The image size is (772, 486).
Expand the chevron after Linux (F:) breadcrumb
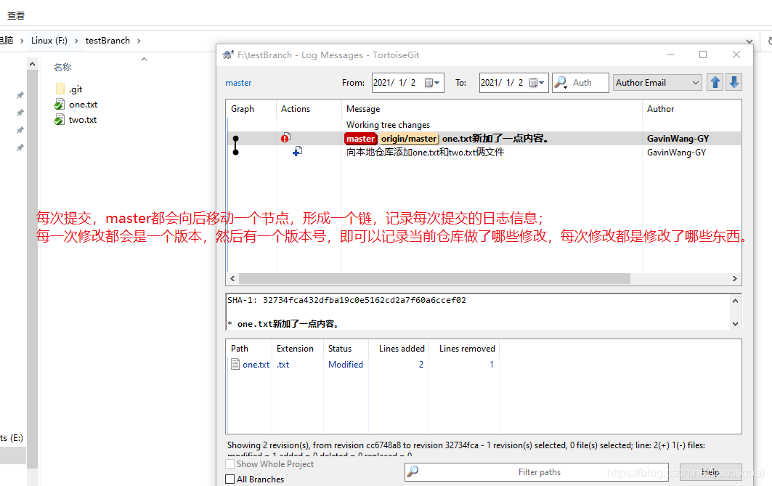[x=76, y=41]
